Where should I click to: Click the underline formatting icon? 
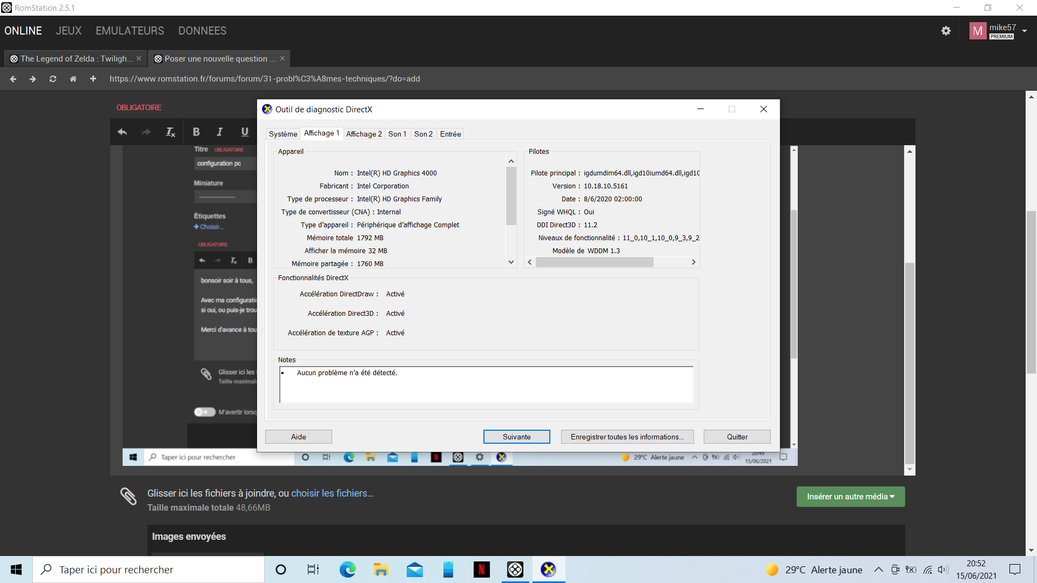click(x=245, y=132)
